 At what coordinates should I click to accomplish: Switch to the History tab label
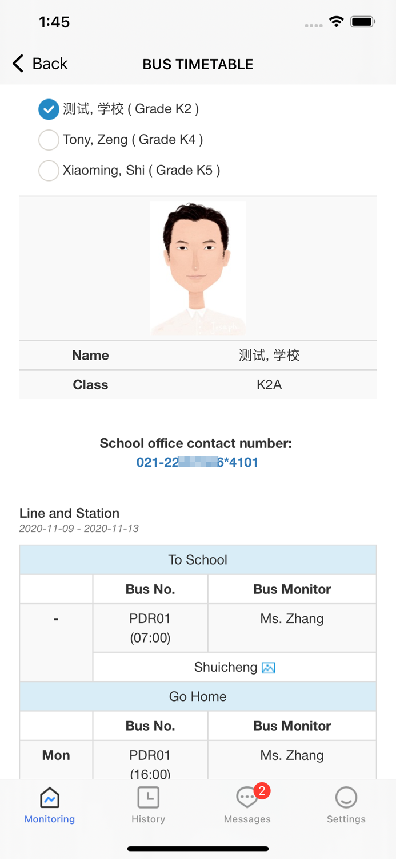coord(149,819)
